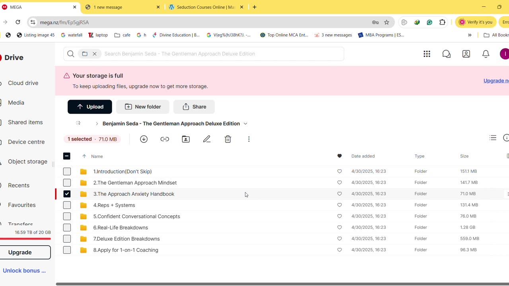
Task: Open the folder icon of 6.Real-Life Breakdowns
Action: coord(83,228)
